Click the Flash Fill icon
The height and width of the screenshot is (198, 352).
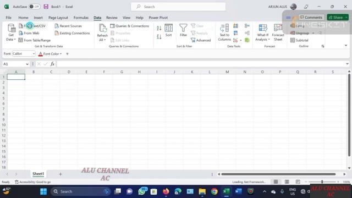pos(235,26)
